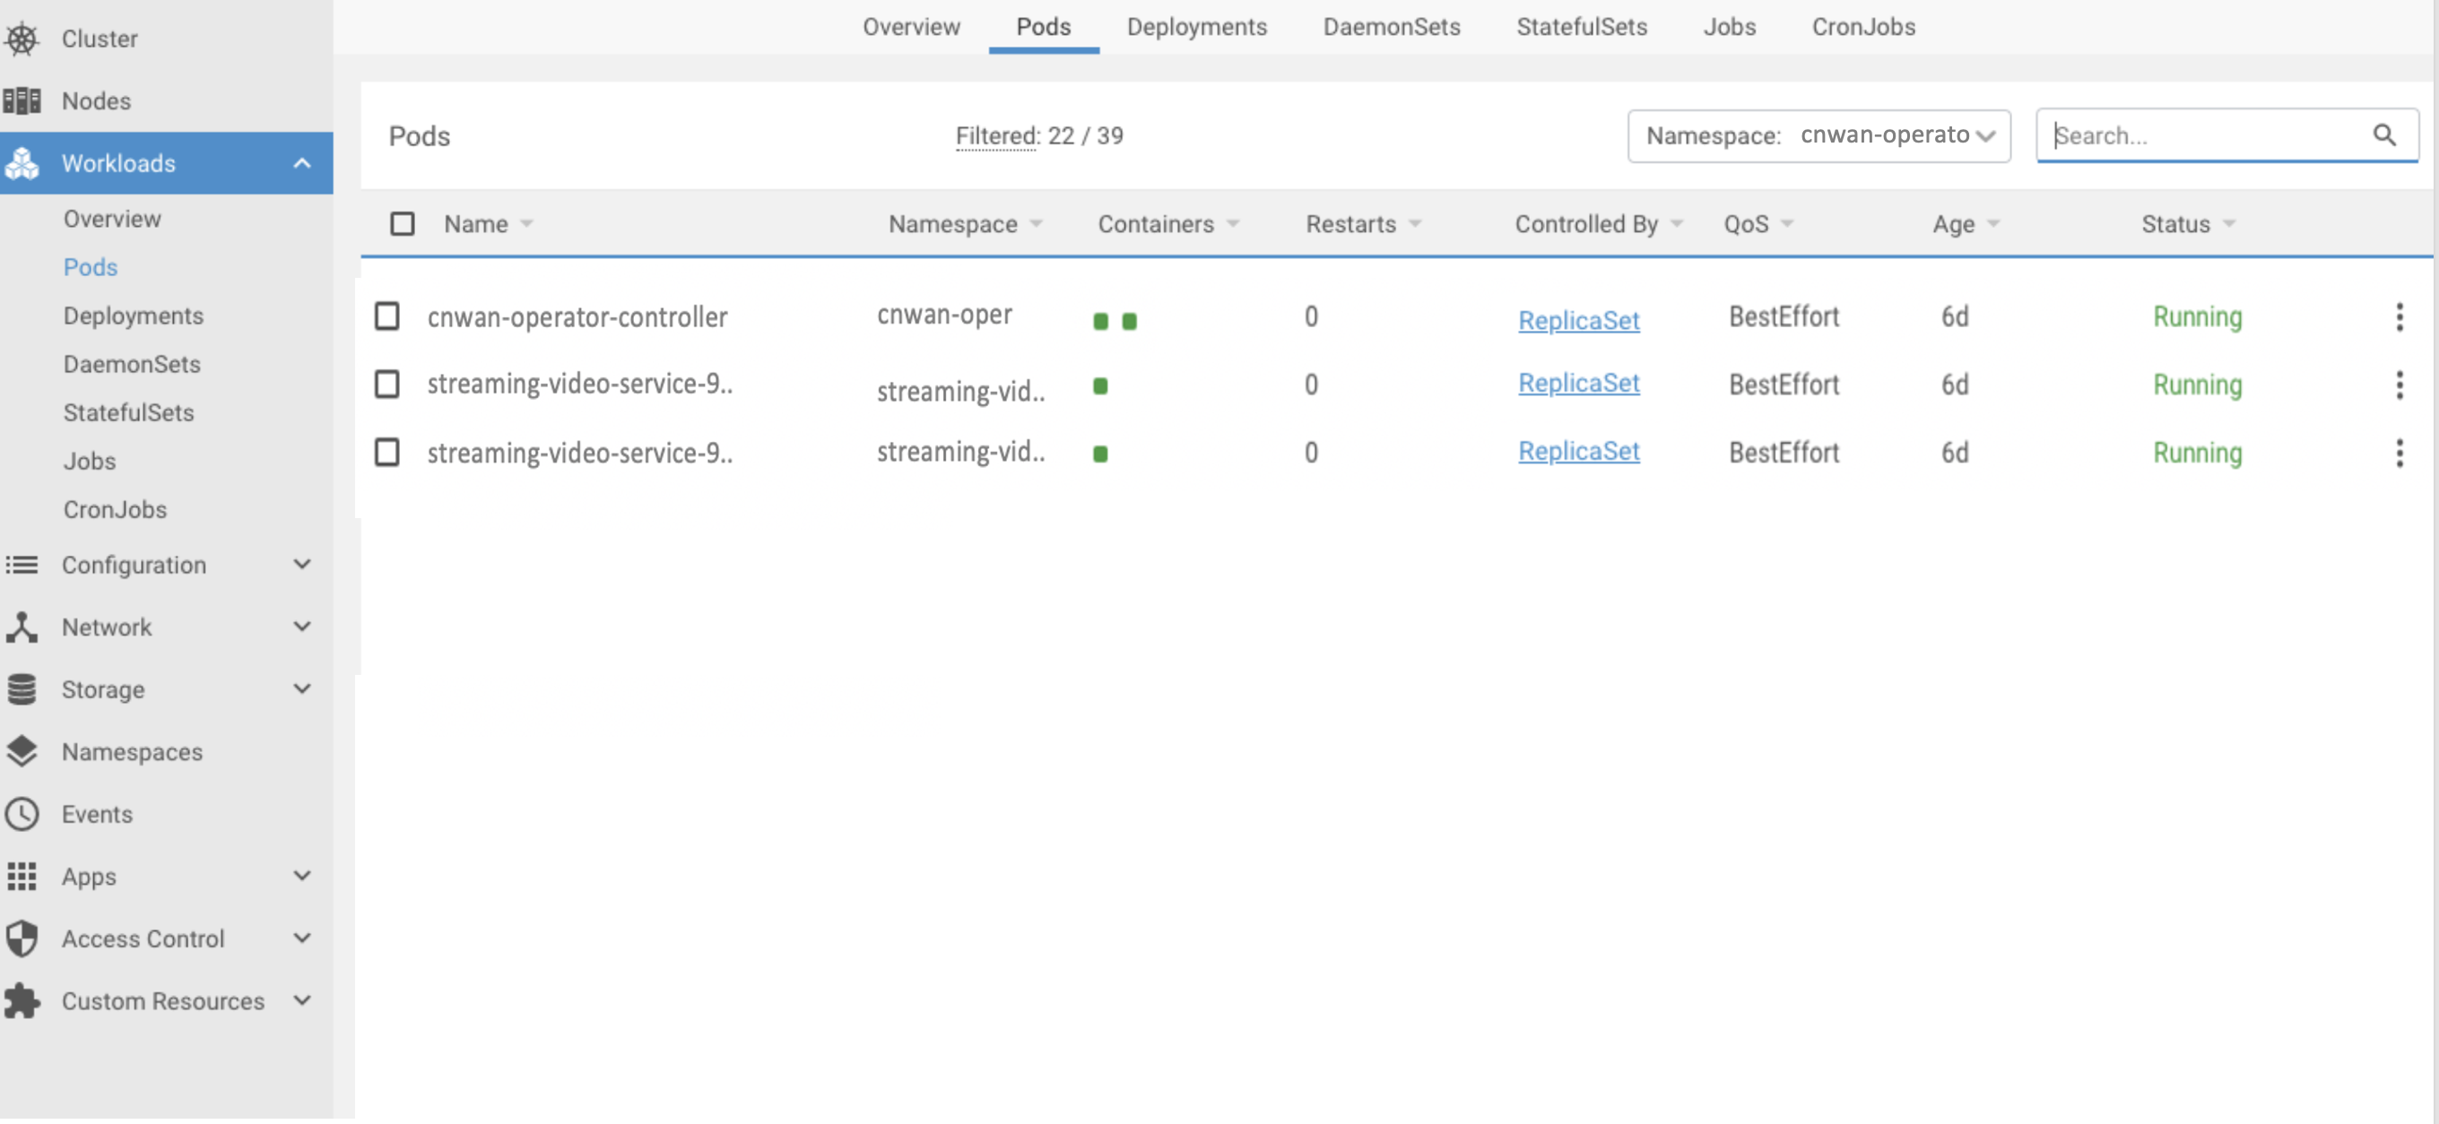2439x1124 pixels.
Task: Open the ReplicaSet link for cnwan-operator-controller
Action: (x=1578, y=321)
